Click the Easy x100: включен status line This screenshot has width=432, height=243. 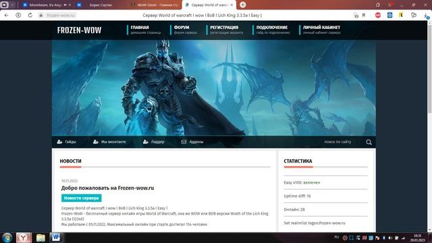coord(302,182)
